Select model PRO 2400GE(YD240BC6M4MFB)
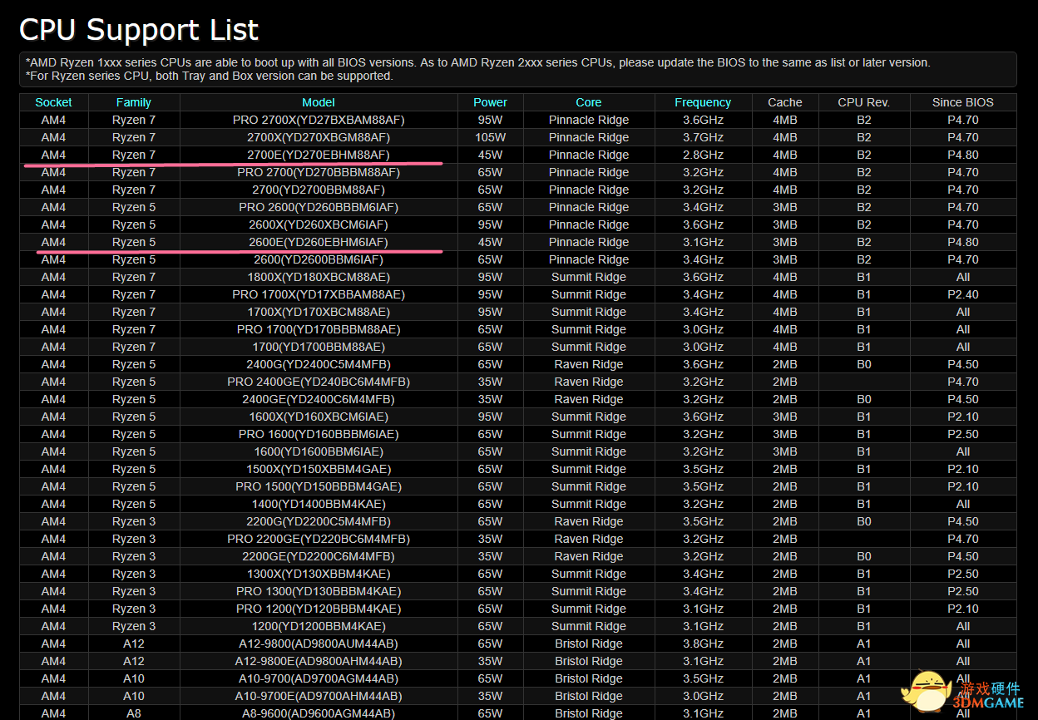Image resolution: width=1038 pixels, height=720 pixels. tap(319, 382)
